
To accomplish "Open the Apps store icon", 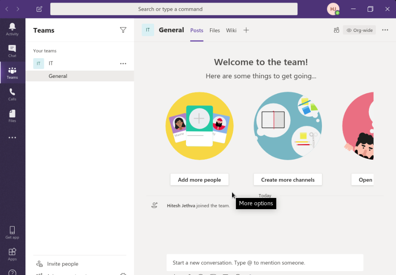I will (x=12, y=254).
